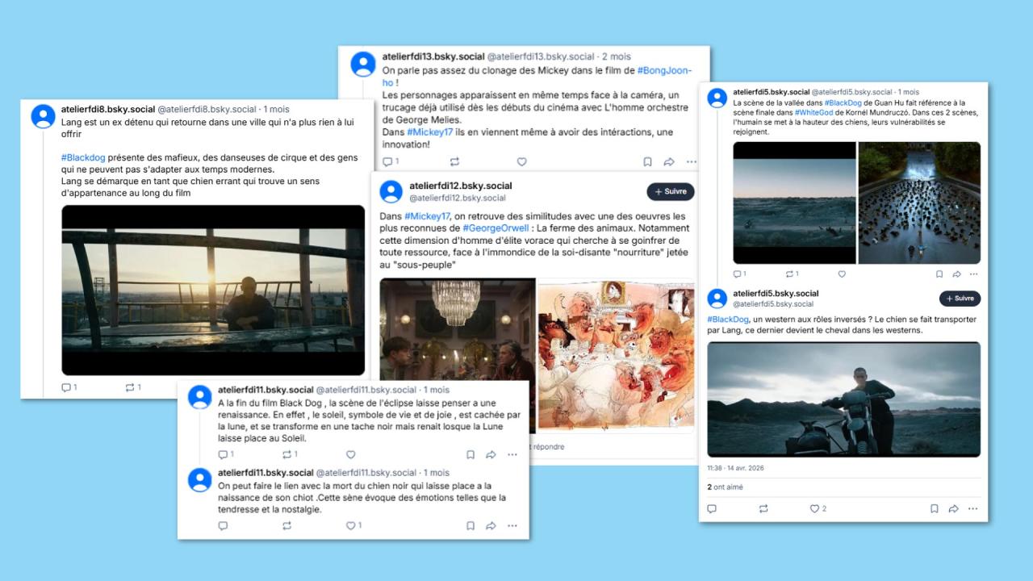Repost the atelierfdi5 western aux rôles inversés post
The height and width of the screenshot is (581, 1033).
coord(763,508)
